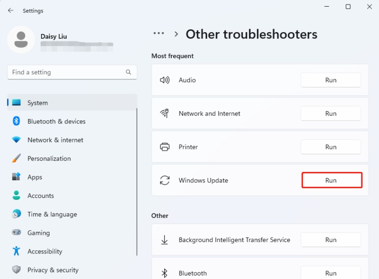Click the Bluetooth troubleshooter row icon
The image size is (379, 279).
pyautogui.click(x=165, y=273)
